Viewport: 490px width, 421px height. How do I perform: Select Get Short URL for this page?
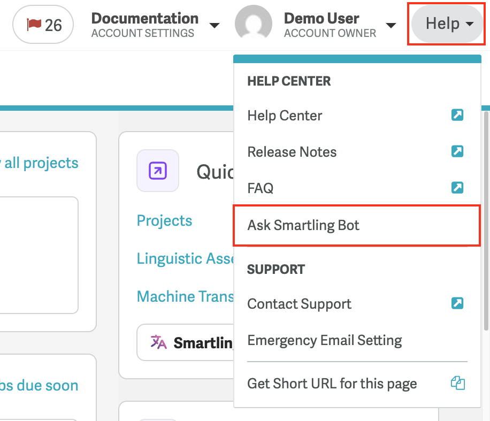[332, 384]
